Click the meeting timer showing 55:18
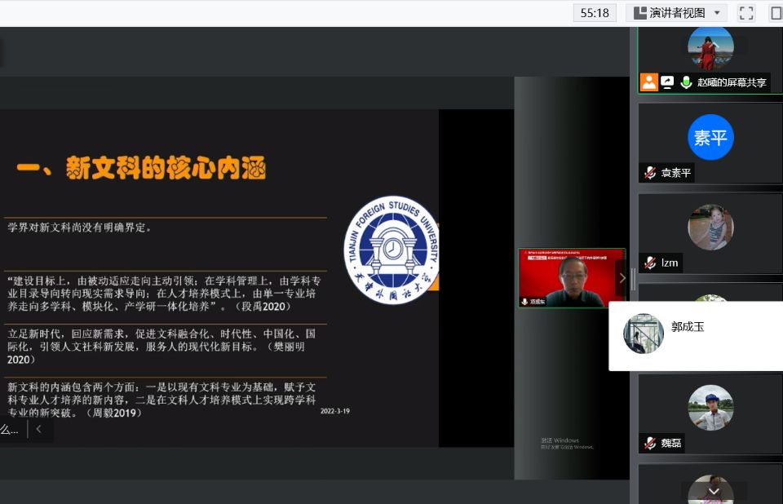This screenshot has width=783, height=504. 594,12
